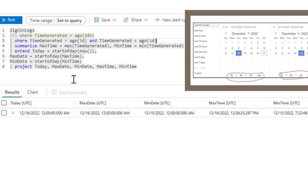Screen dimensions: 308x173
Task: Choose Last 30 minutes in inset time list
Action: click(x=202, y=25)
